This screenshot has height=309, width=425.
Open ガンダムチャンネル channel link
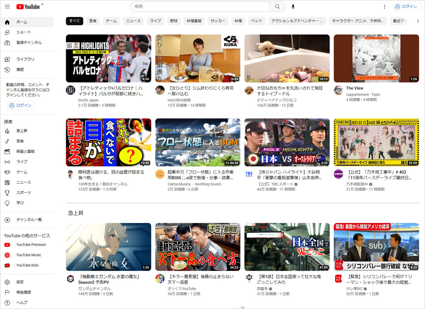(95, 288)
